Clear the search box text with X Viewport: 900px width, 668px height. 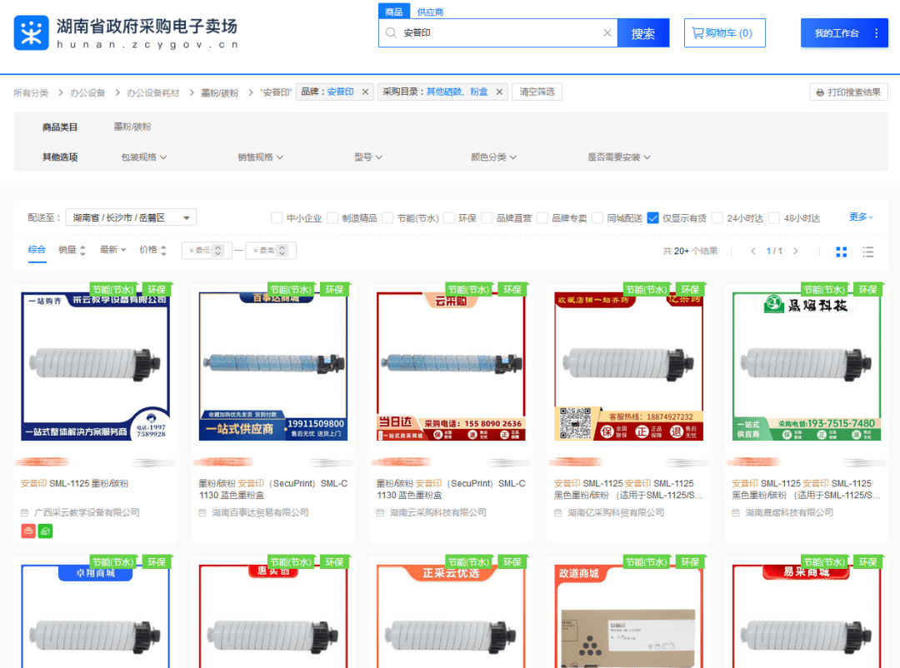click(x=607, y=33)
